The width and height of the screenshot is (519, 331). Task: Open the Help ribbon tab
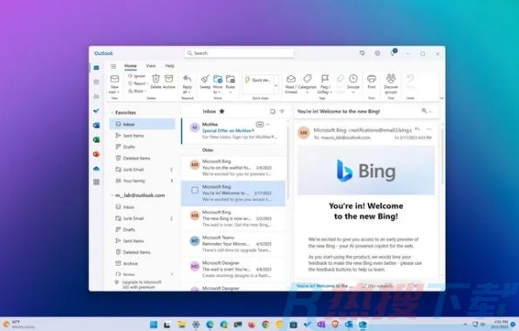[x=170, y=66]
